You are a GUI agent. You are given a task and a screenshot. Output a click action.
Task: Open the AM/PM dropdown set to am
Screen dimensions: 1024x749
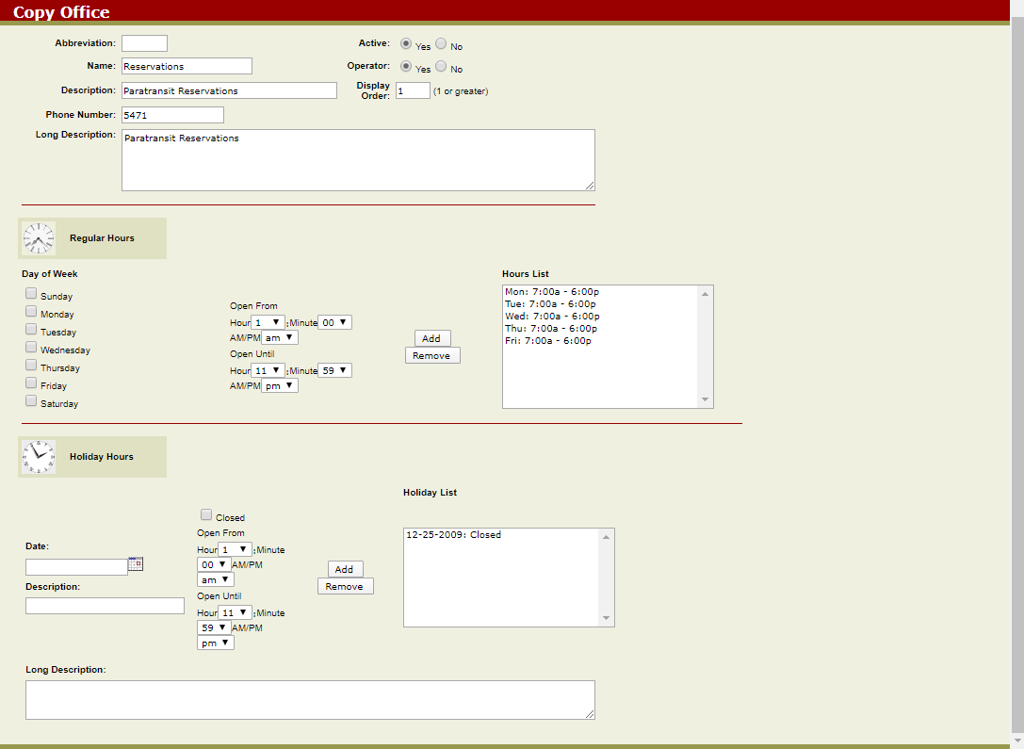(278, 336)
